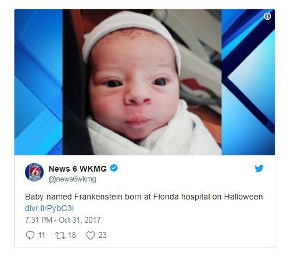Viewport: 291px width, 265px height.
Task: Click the 7:31 PM - Oct 31, 2017 timestamp
Action: (x=63, y=220)
